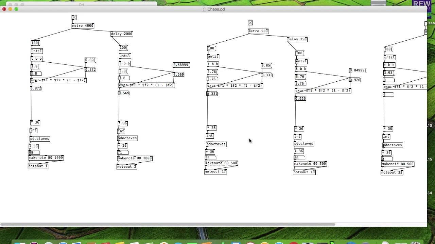Viewport: 435px width, 244px height.
Task: Click the 3.93 message box
Action: tap(389, 73)
